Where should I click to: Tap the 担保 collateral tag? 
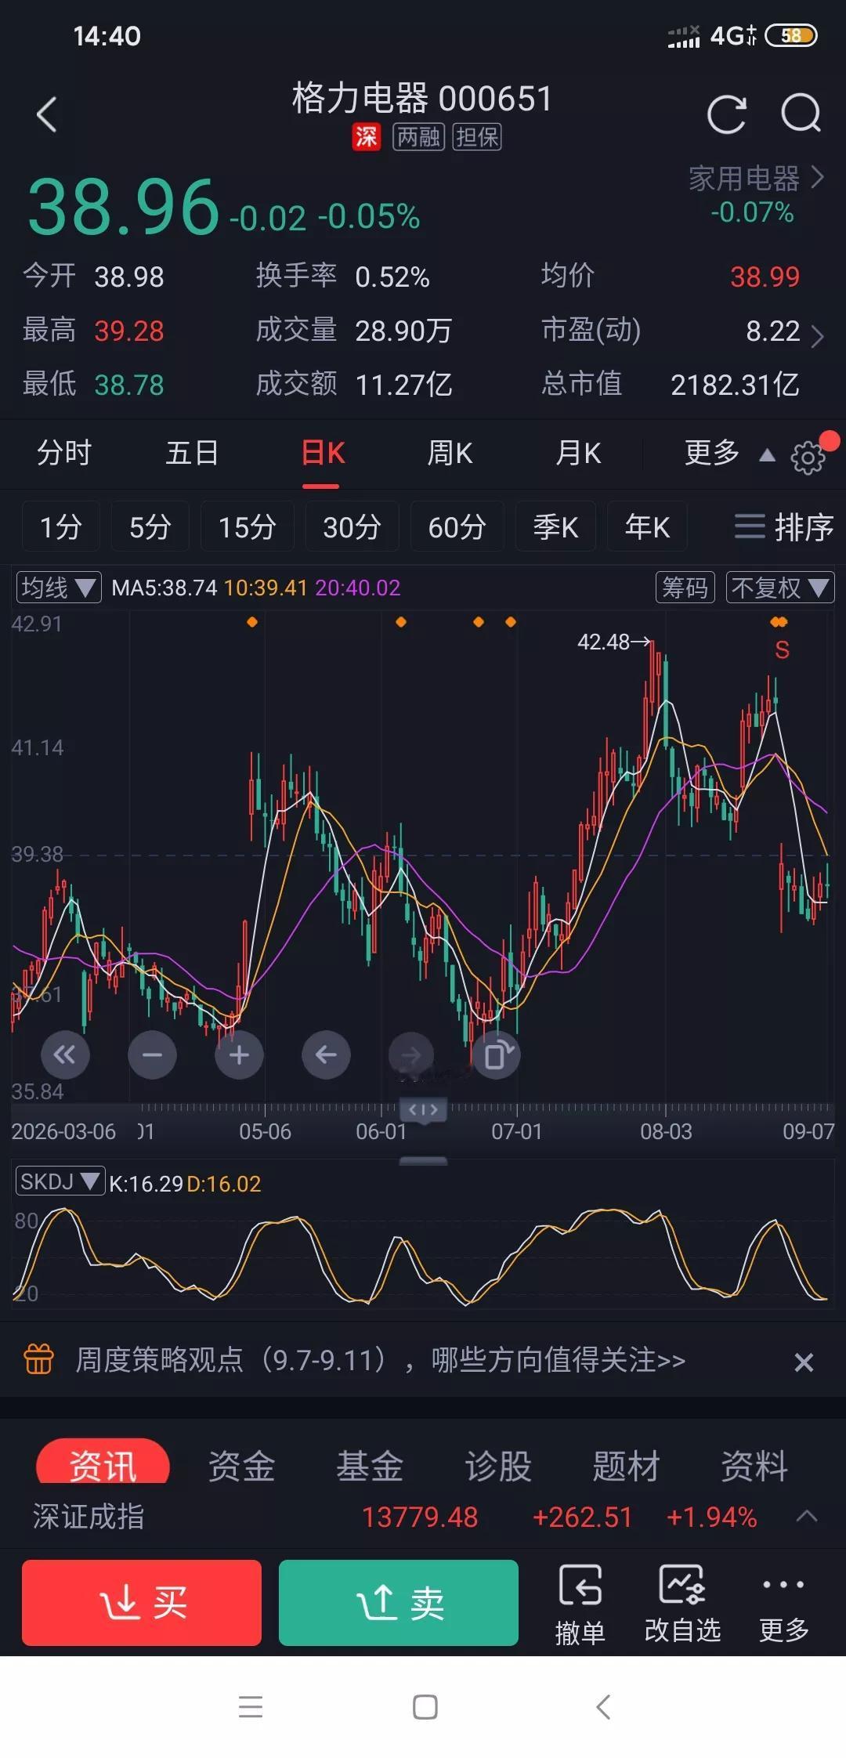pyautogui.click(x=477, y=137)
